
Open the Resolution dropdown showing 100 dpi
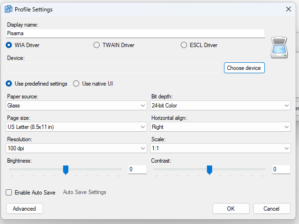click(x=76, y=148)
